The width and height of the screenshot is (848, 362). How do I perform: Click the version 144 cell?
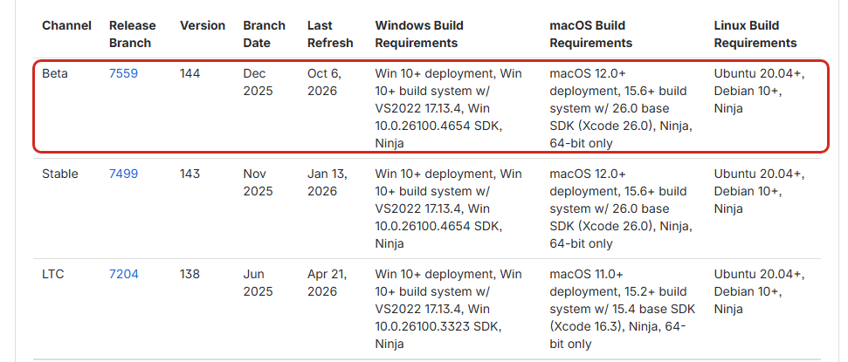point(190,73)
